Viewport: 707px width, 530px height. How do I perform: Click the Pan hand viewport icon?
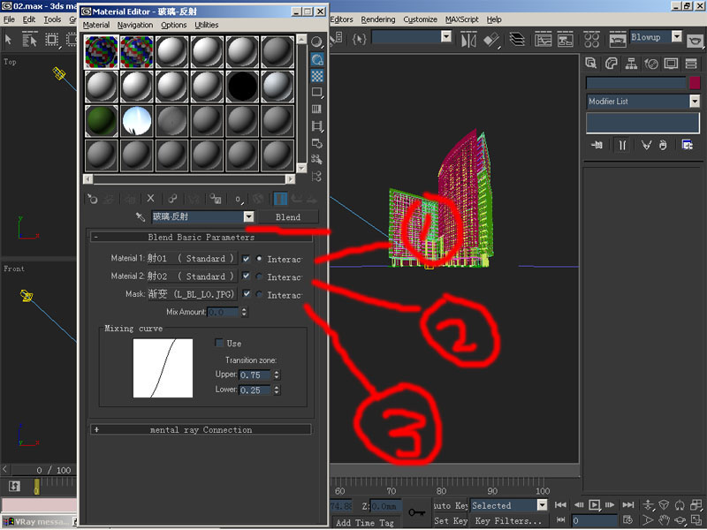tap(664, 520)
